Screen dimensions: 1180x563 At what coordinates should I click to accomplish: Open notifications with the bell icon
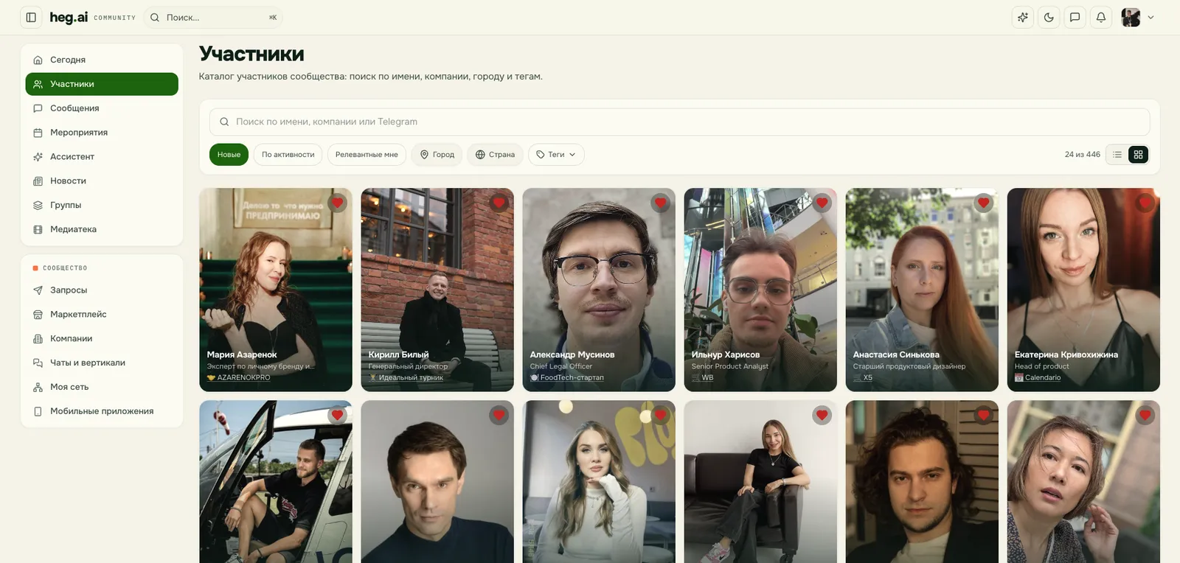[x=1101, y=17]
